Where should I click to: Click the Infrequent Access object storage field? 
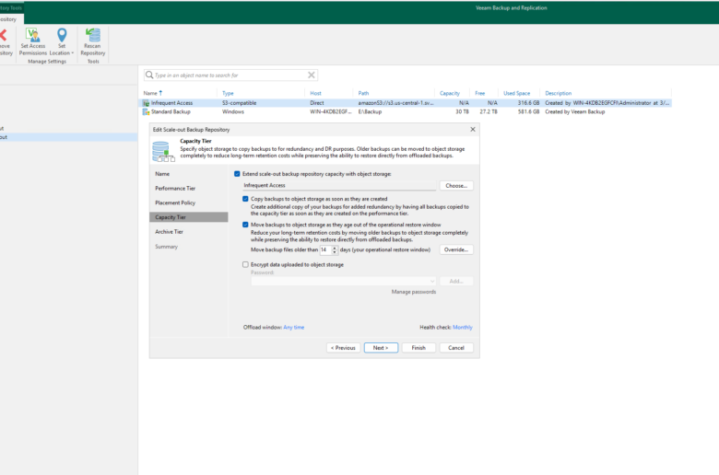coord(339,186)
